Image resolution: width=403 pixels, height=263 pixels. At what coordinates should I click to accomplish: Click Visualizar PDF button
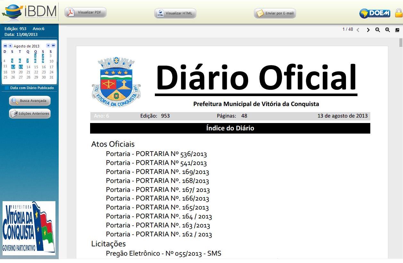[x=86, y=12]
